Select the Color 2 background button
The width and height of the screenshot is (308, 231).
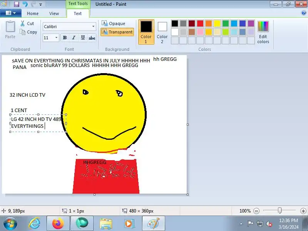click(x=162, y=32)
